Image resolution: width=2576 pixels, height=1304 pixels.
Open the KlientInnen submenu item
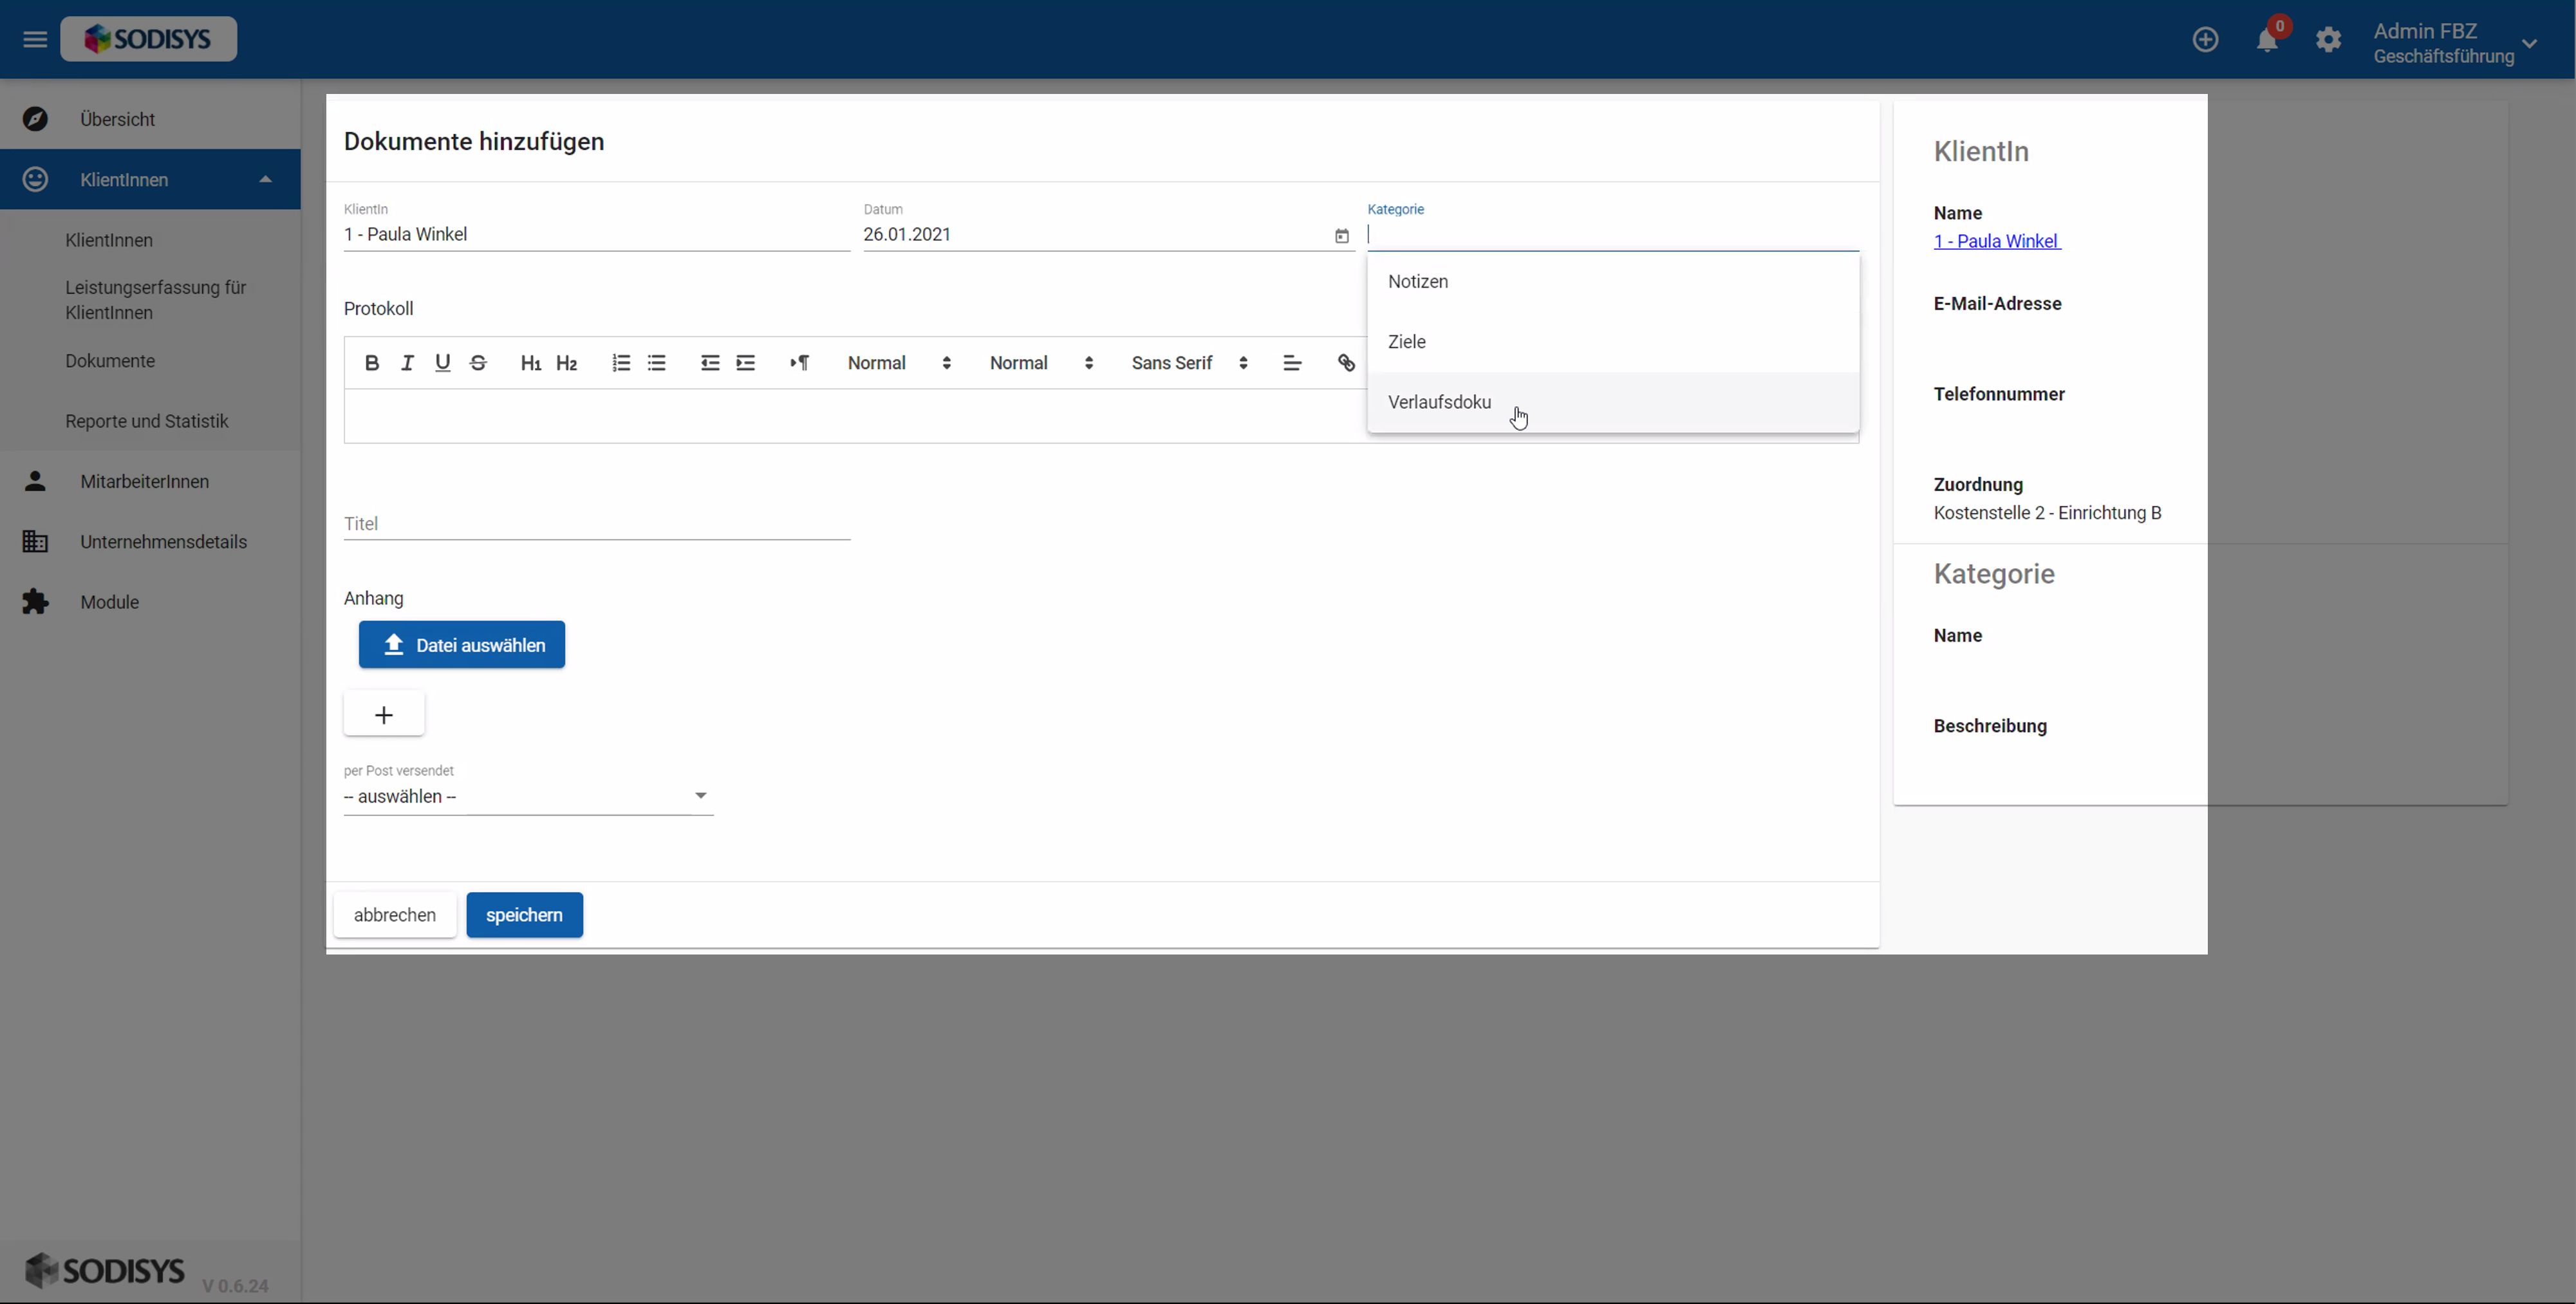[109, 240]
